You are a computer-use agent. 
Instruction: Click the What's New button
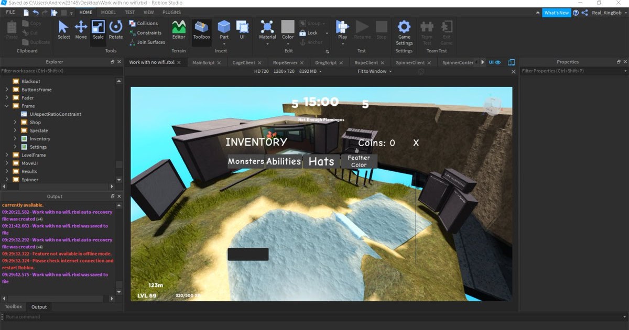click(556, 13)
